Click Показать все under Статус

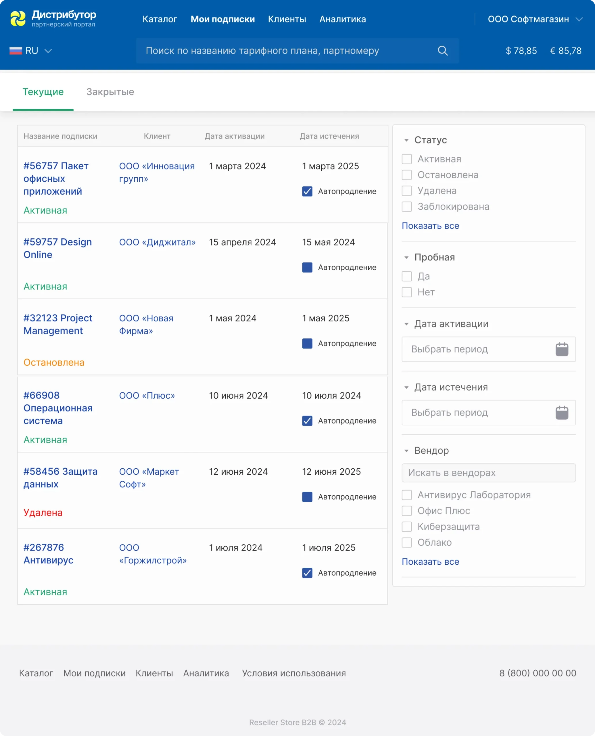tap(430, 226)
